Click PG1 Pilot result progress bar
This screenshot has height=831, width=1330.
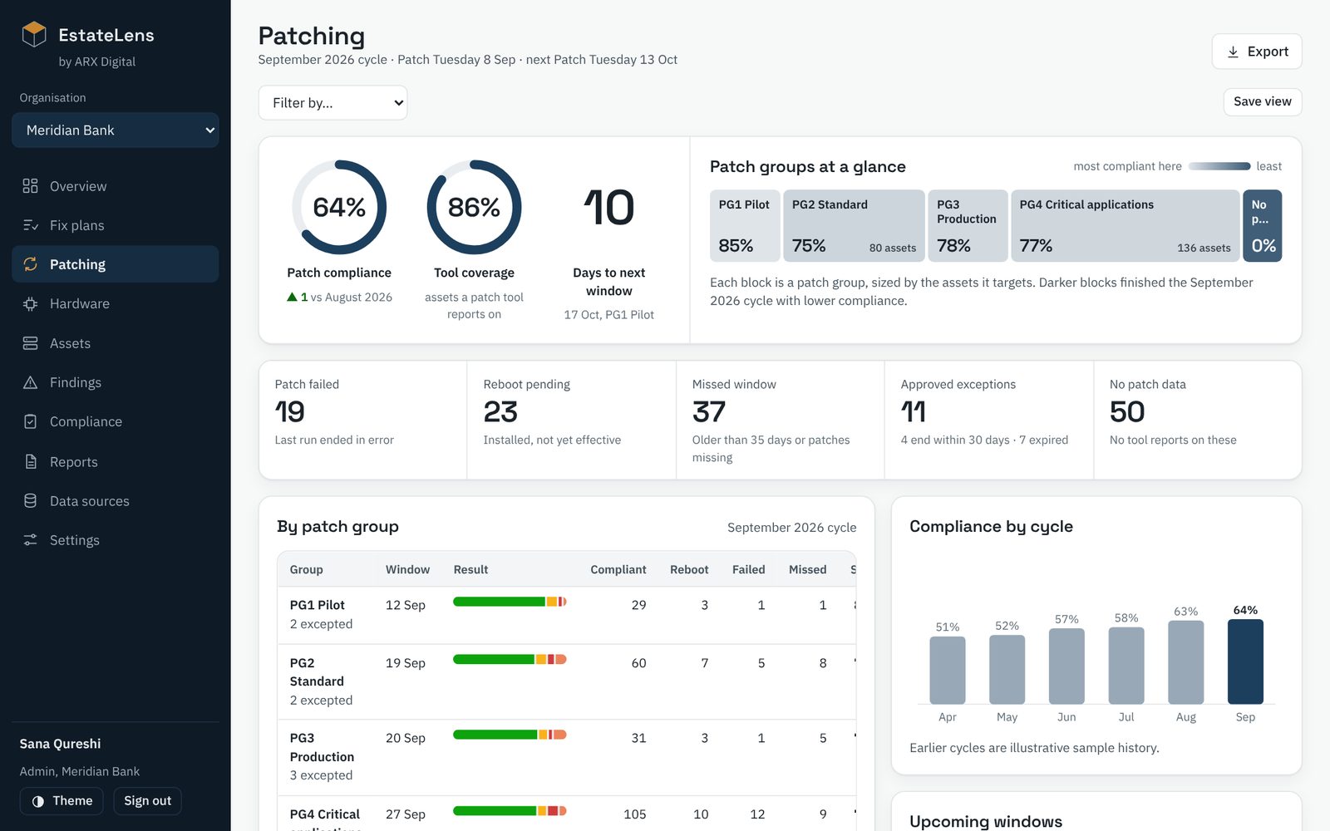(x=510, y=602)
